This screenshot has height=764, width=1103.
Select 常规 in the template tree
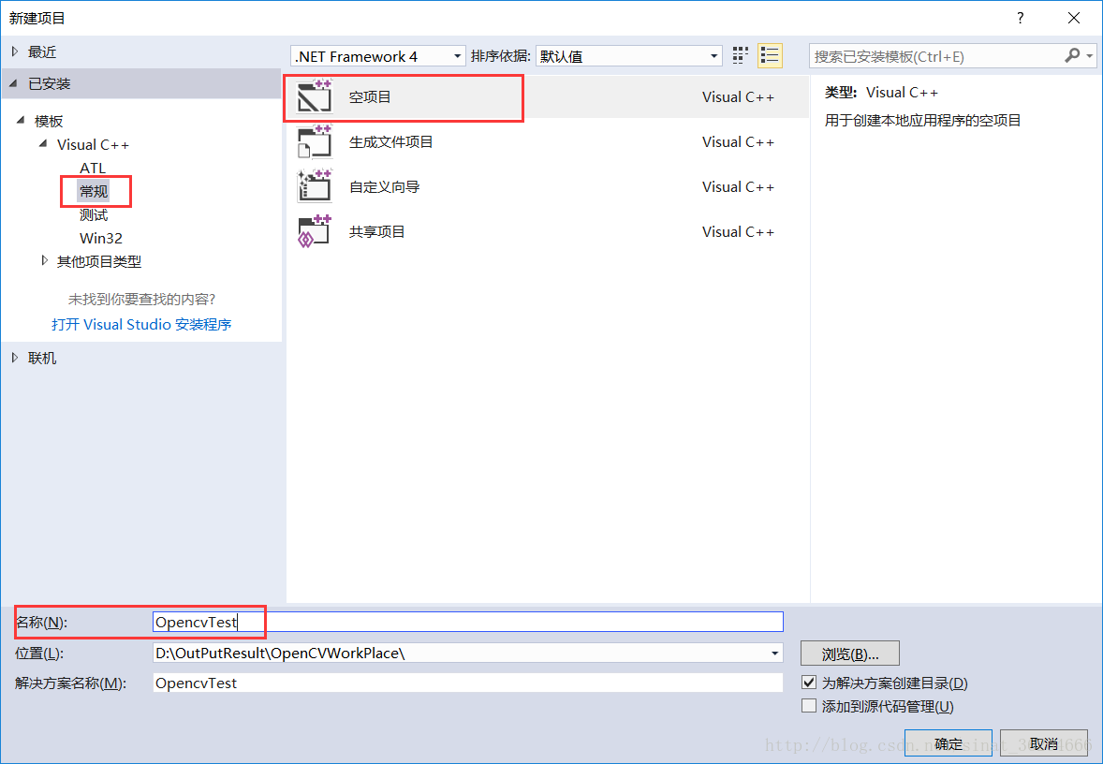point(94,191)
